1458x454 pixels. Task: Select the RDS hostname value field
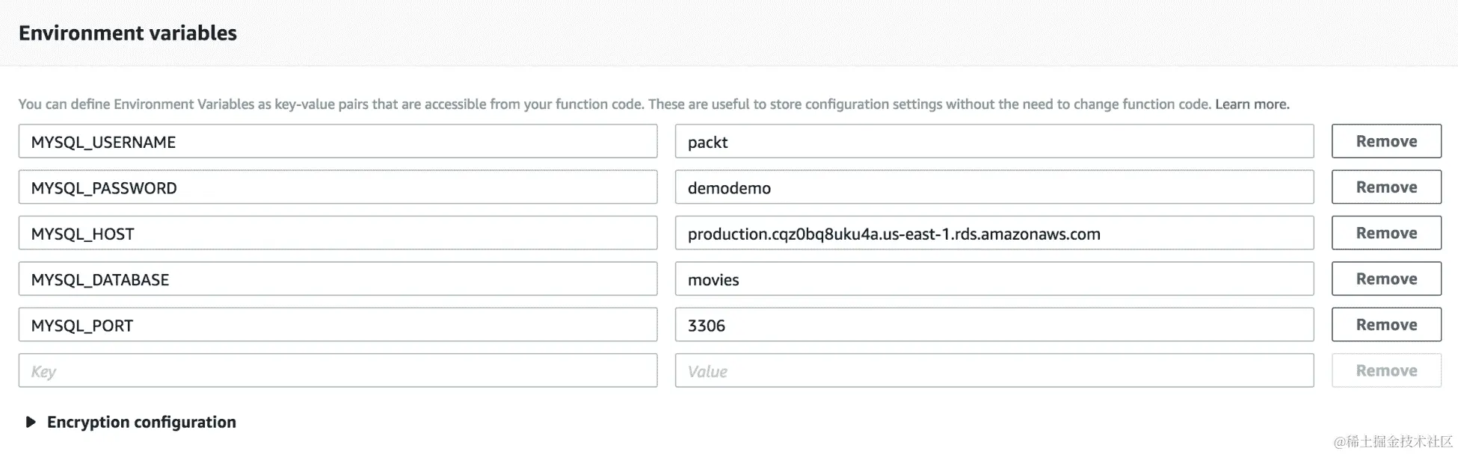click(994, 234)
